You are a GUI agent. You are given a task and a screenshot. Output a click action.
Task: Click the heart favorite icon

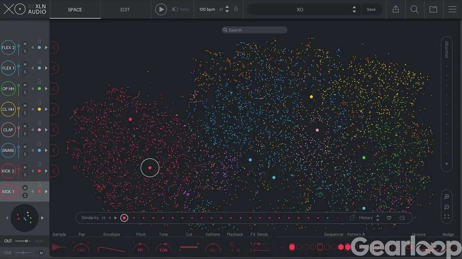pos(389,218)
